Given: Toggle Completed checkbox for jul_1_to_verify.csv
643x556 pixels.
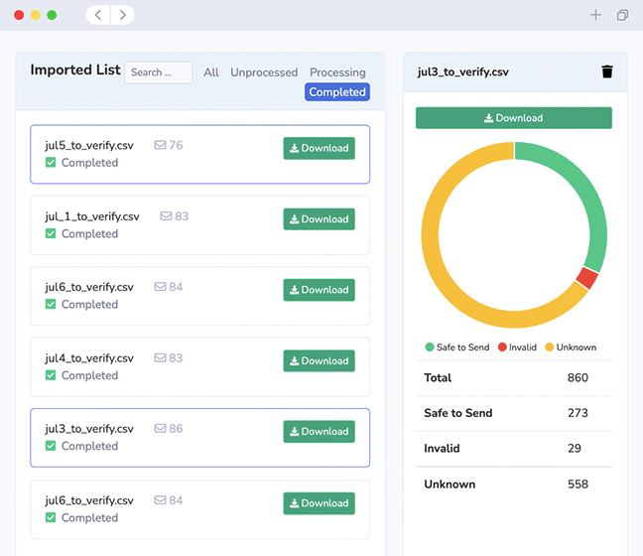Looking at the screenshot, I should click(51, 233).
